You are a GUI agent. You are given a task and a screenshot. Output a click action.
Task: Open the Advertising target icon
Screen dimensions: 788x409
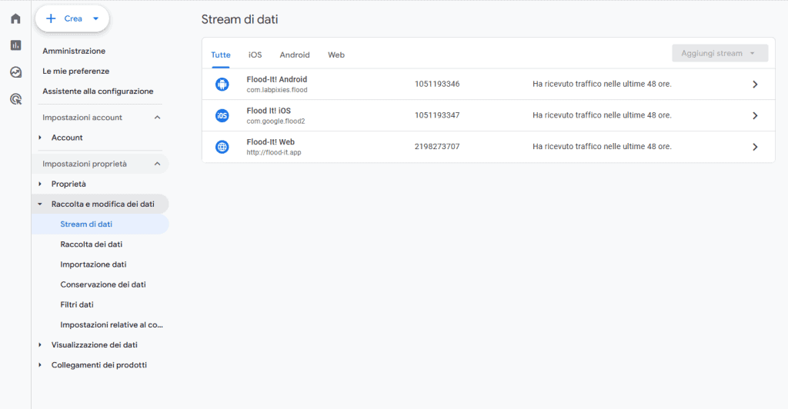15,99
